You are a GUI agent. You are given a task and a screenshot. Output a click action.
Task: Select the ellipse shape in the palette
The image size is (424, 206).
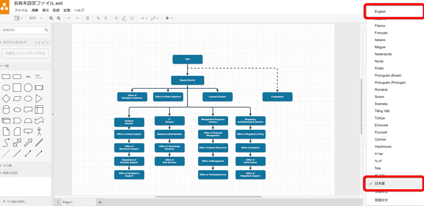[x=6, y=88]
